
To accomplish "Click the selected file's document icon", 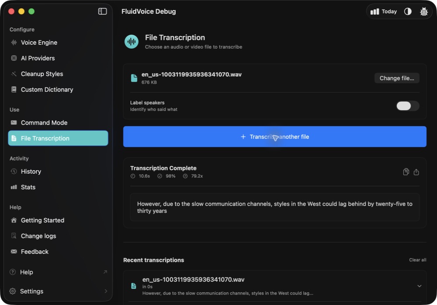I will tap(134, 78).
